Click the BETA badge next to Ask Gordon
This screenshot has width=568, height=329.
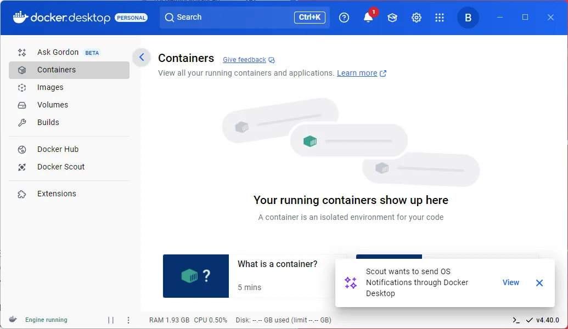(x=92, y=53)
